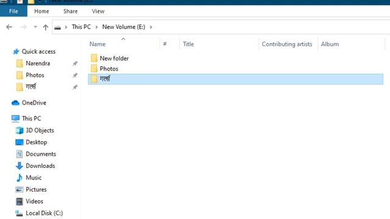
Task: Click the pin icon next to Narendra
Action: point(75,63)
